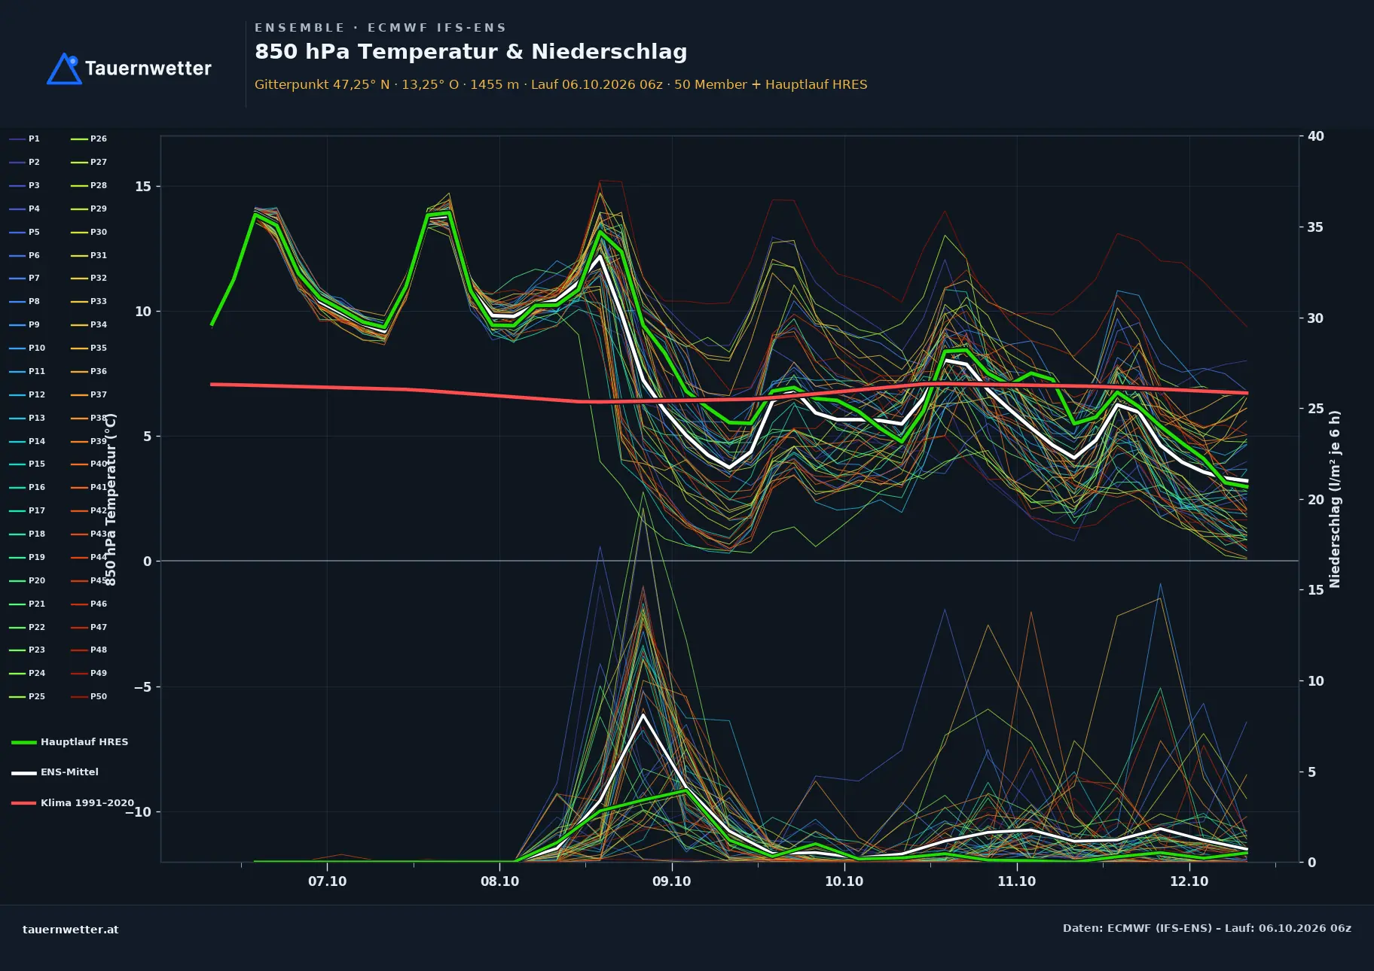This screenshot has height=971, width=1374.
Task: Select member P1 in the legend
Action: [24, 139]
